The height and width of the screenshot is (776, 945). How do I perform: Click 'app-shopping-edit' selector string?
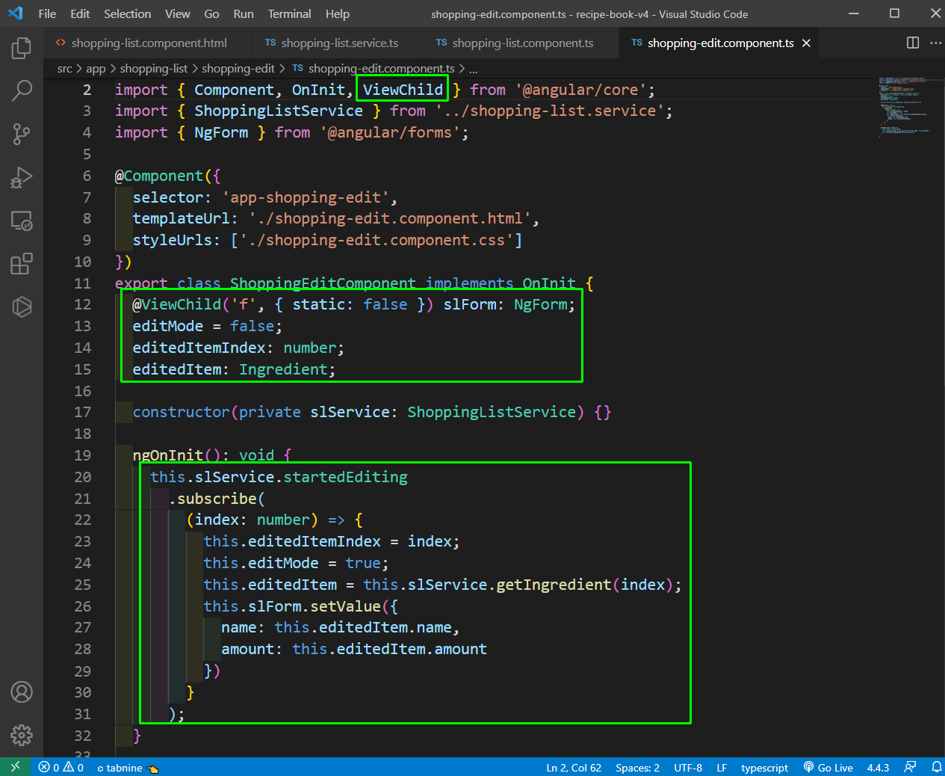point(306,197)
